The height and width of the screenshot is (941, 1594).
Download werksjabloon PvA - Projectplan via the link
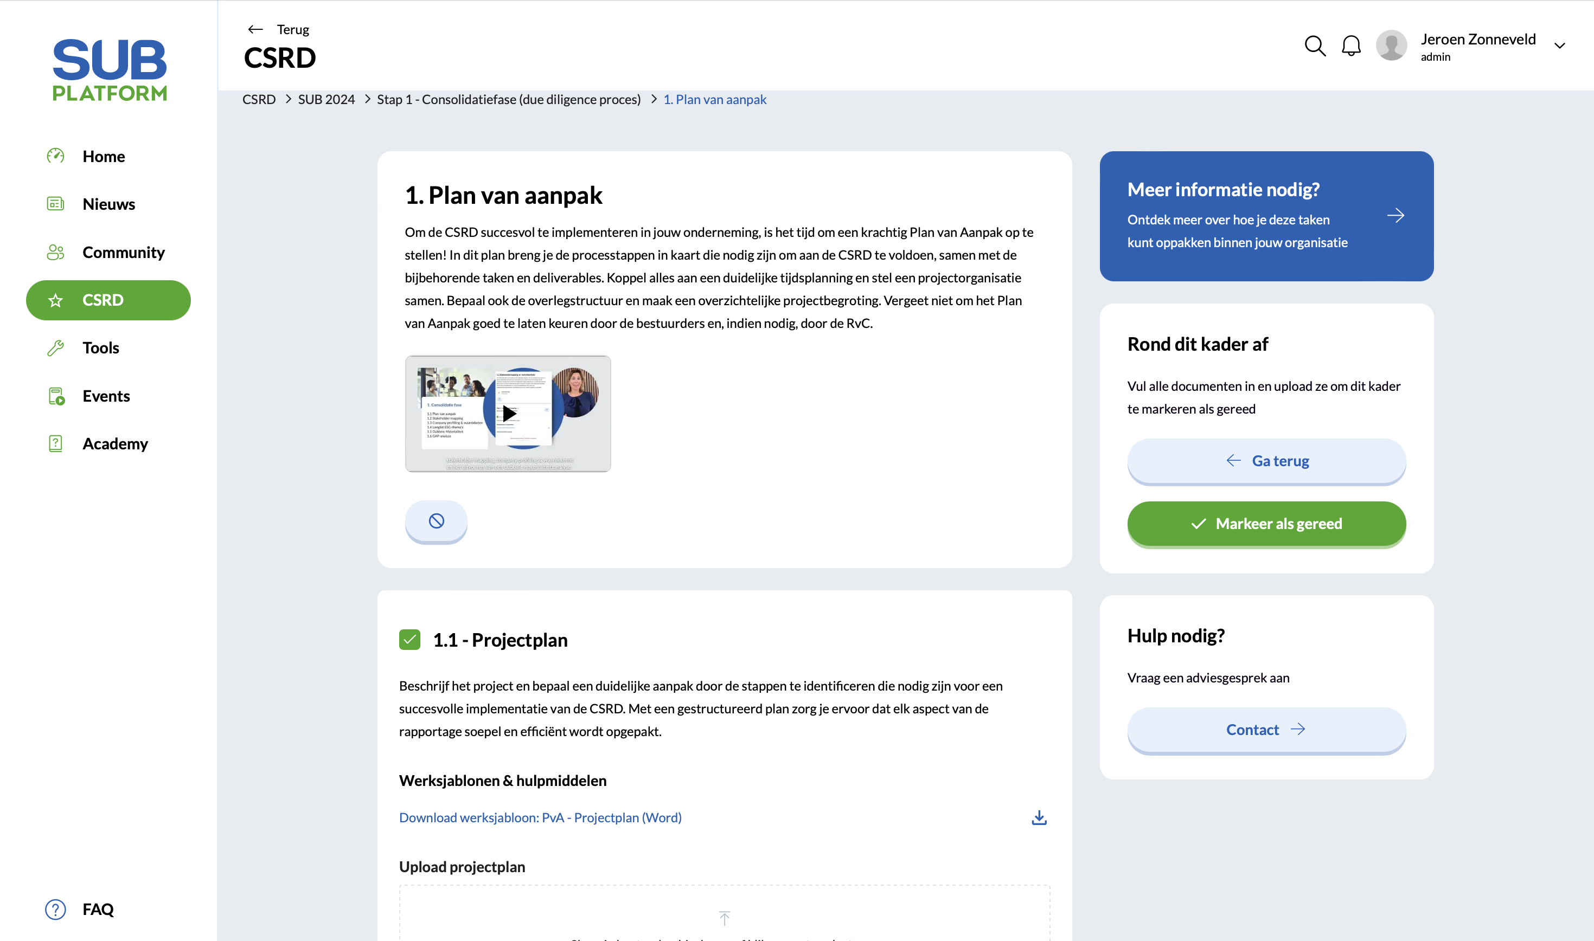(540, 817)
